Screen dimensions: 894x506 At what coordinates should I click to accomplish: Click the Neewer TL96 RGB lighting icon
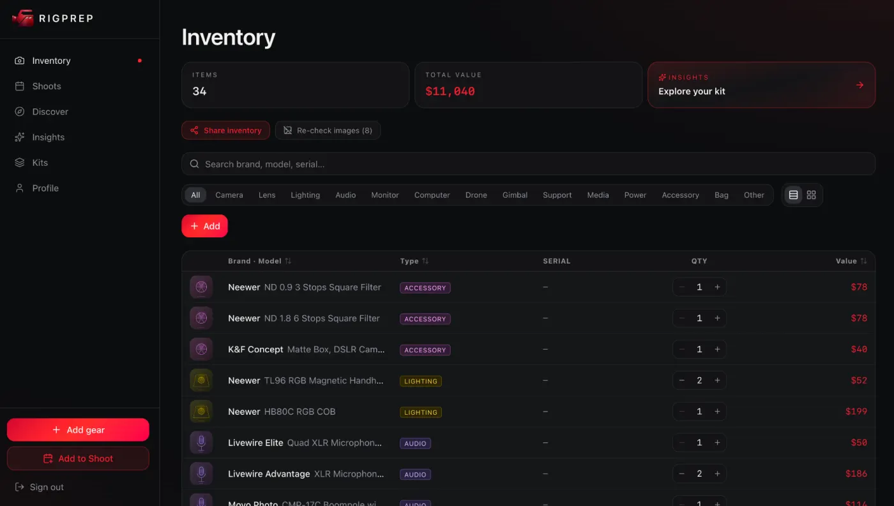[201, 380]
